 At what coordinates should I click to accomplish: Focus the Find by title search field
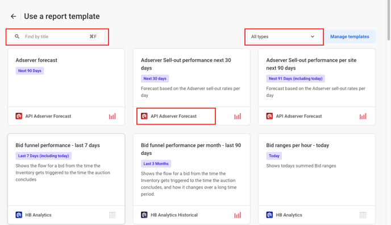[56, 36]
